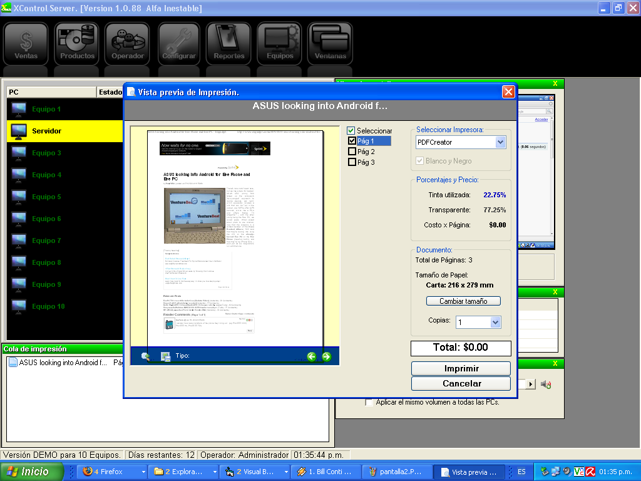Open the Inicio start menu
The height and width of the screenshot is (481, 641).
pyautogui.click(x=31, y=472)
